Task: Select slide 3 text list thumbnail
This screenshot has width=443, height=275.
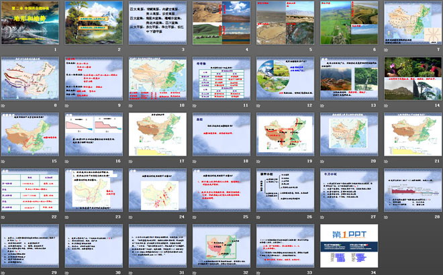Action: [x=158, y=23]
